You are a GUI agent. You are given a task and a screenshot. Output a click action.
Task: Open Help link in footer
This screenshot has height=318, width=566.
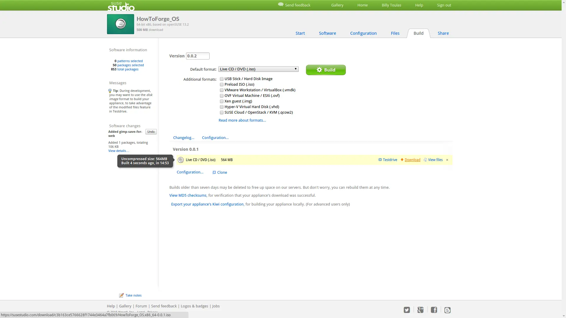[111, 306]
